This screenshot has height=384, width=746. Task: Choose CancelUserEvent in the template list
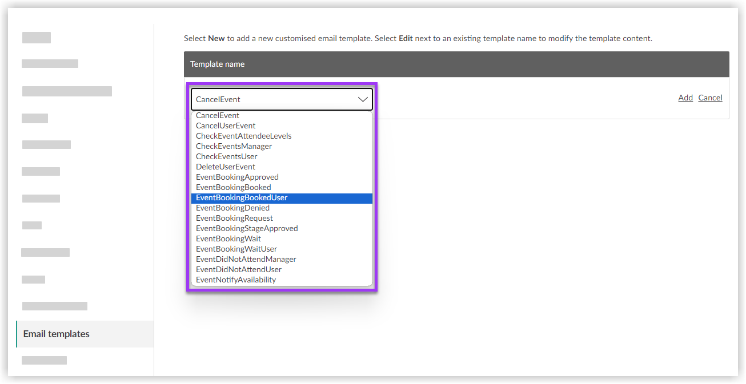tap(226, 126)
